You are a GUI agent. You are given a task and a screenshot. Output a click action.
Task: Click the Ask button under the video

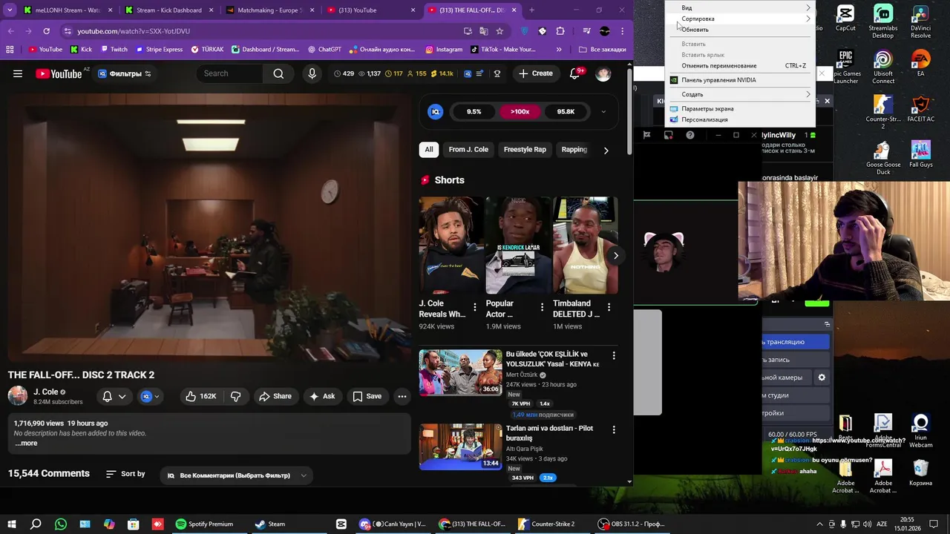point(322,396)
